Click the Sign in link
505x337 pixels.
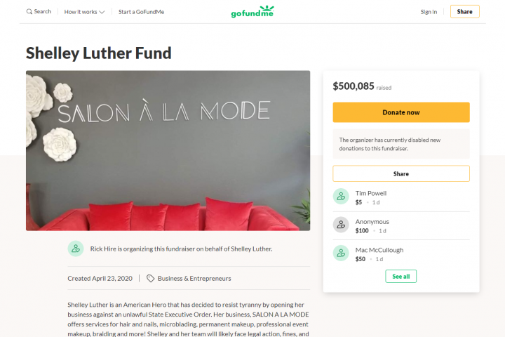pos(429,12)
